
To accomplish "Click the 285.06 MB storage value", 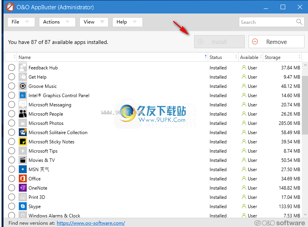I will [289, 123].
